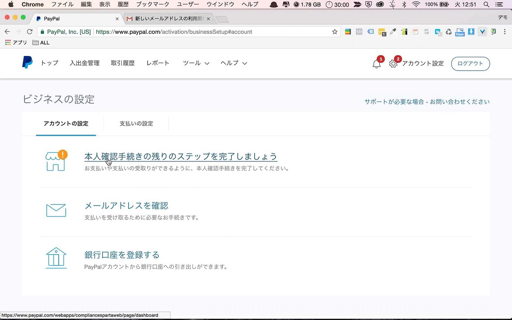
Task: Open the ユーザー menu in menu bar
Action: coord(188,4)
